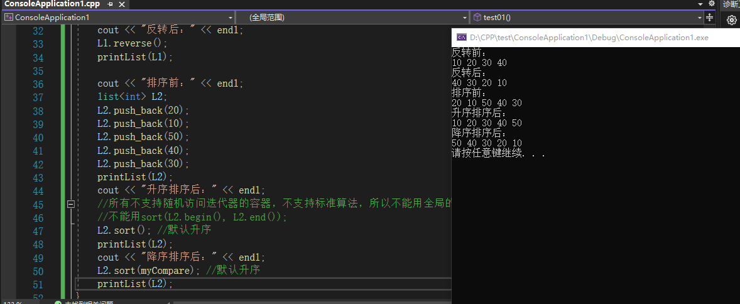
Task: Click on printList(L1); line
Action: [136, 57]
